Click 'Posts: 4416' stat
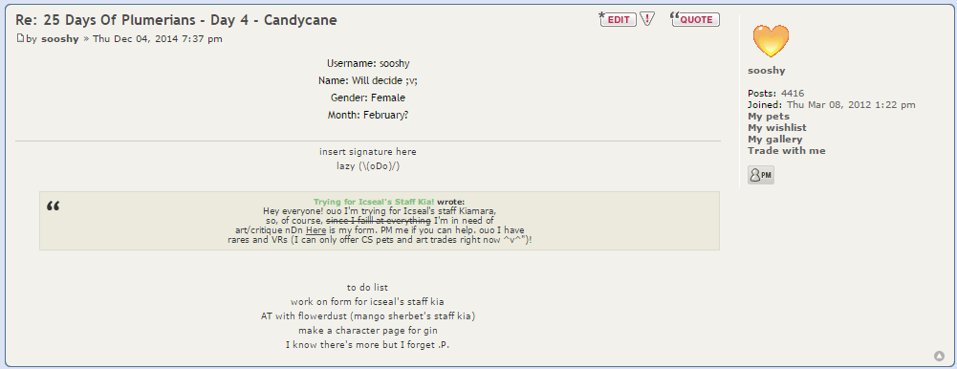 click(775, 94)
